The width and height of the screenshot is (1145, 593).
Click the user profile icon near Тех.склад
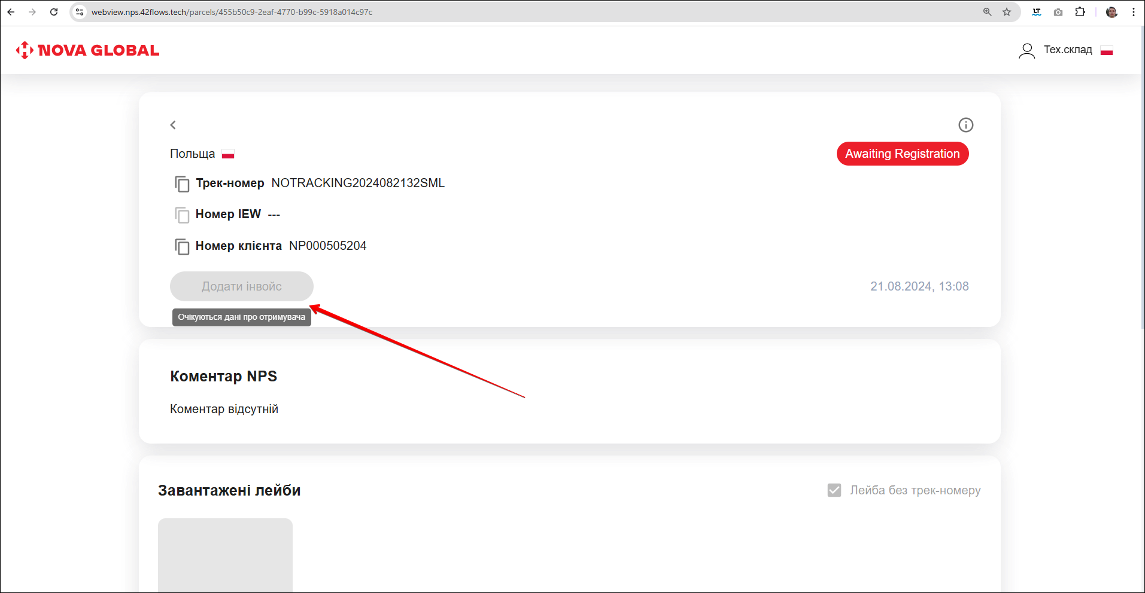click(x=1026, y=50)
